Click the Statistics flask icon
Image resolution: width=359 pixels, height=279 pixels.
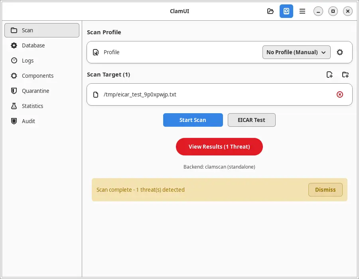(14, 106)
